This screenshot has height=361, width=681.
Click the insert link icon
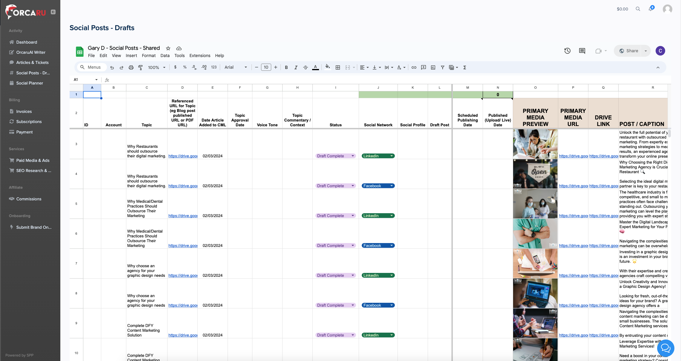[414, 67]
